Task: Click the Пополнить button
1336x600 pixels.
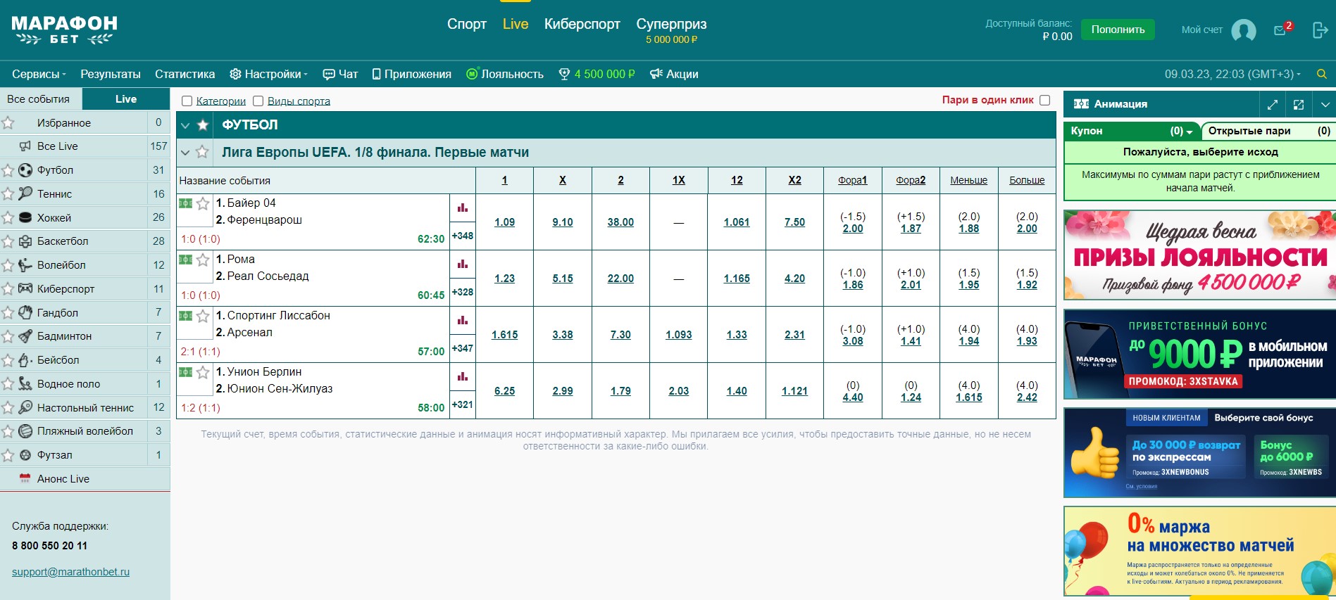Action: click(1118, 30)
